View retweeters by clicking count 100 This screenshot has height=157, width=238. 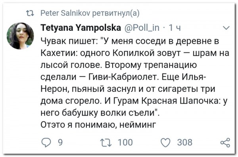[x=125, y=142]
